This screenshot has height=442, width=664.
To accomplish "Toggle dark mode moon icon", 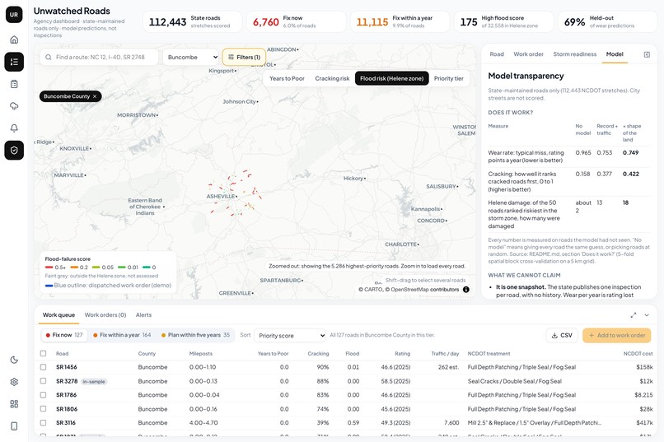I will 14,360.
